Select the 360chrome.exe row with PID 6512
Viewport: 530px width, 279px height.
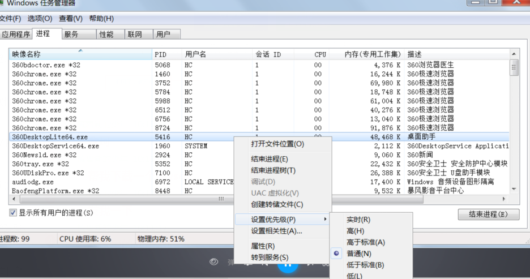tap(259, 110)
